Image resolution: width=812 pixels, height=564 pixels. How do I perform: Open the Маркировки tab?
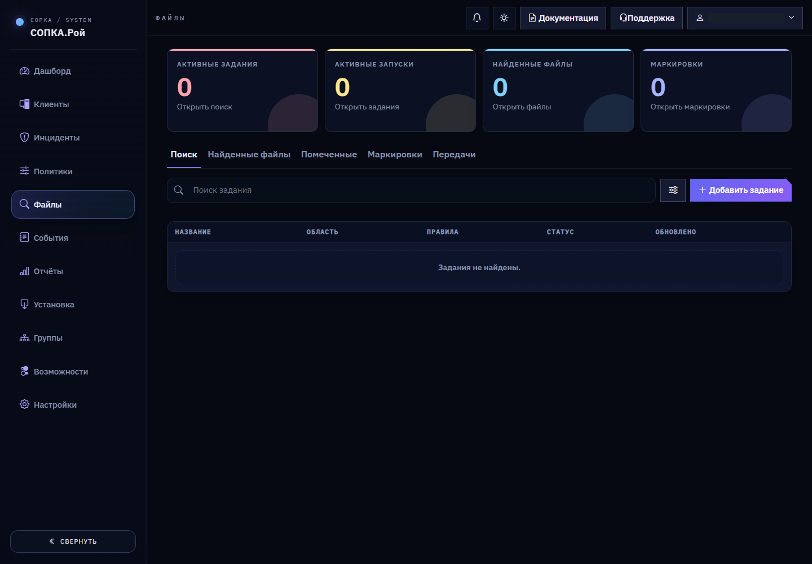click(x=395, y=155)
